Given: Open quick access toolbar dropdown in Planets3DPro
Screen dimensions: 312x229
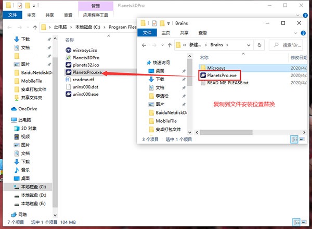Looking at the screenshot, I should point(34,6).
